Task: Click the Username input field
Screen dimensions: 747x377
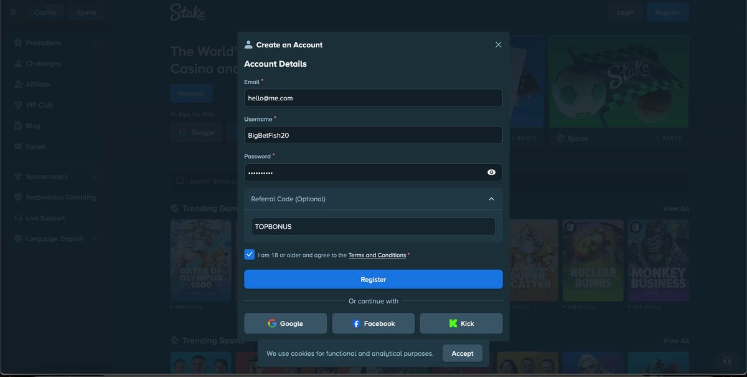Action: tap(374, 135)
